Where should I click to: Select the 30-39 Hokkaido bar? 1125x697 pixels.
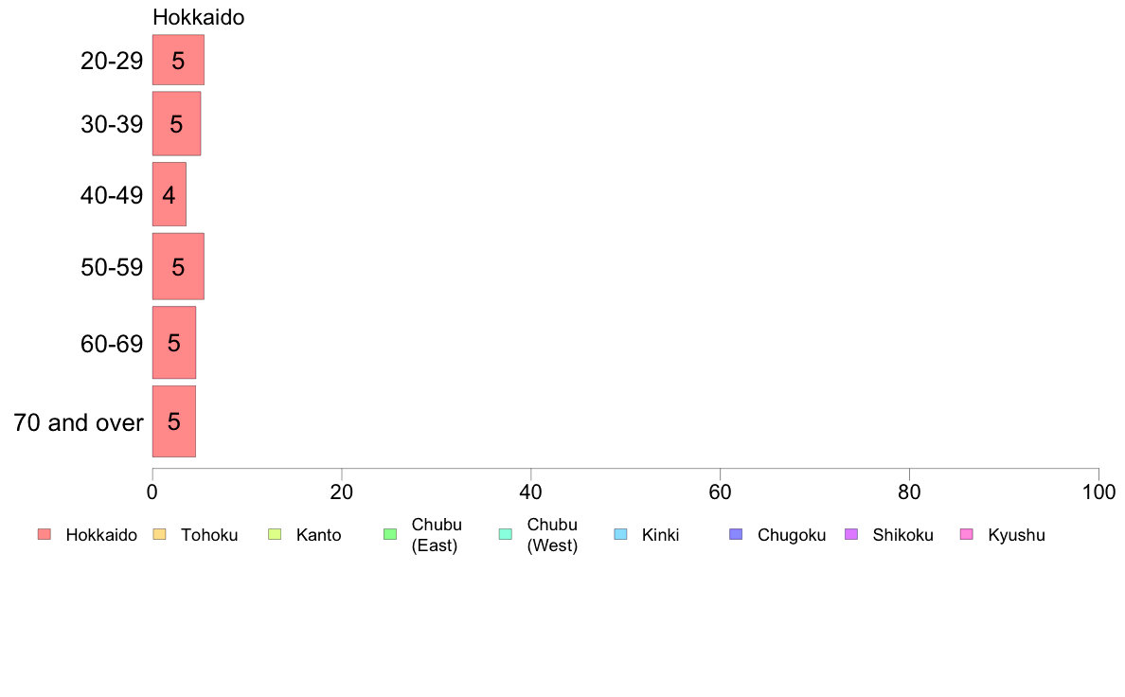(176, 123)
